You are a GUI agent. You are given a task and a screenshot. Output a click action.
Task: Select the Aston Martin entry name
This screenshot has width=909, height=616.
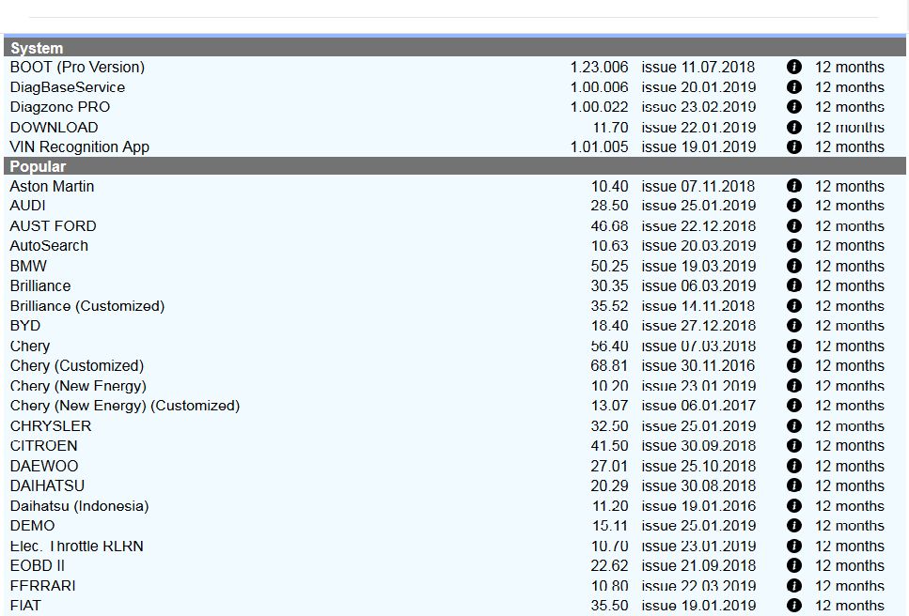click(x=52, y=186)
